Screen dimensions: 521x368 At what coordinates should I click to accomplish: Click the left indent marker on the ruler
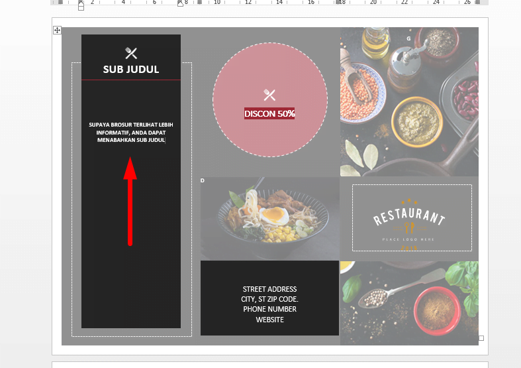pos(81,5)
